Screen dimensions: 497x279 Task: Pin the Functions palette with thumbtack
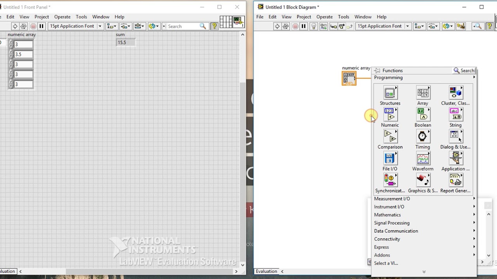[377, 71]
